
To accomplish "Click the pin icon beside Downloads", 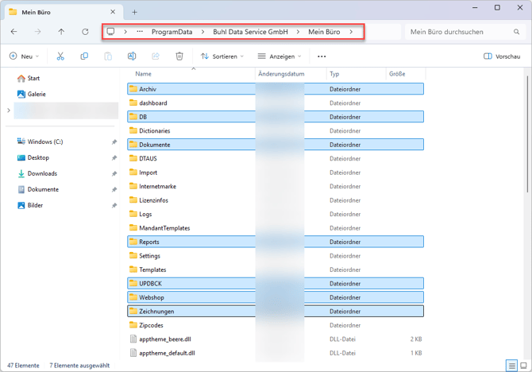I will [x=114, y=174].
